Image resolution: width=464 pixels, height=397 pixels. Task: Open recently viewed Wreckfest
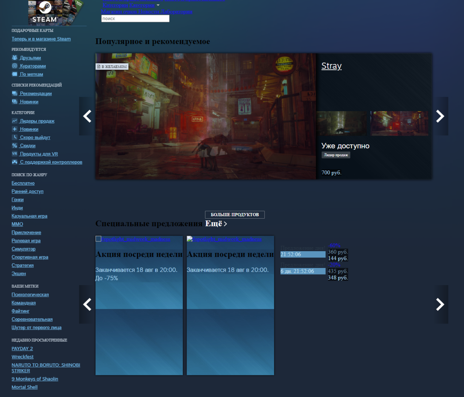[x=22, y=357]
